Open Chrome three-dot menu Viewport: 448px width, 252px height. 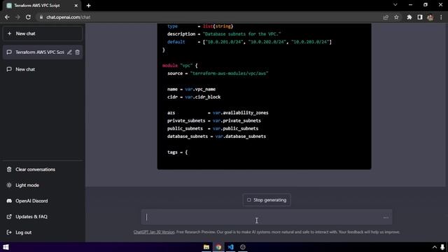point(441,17)
